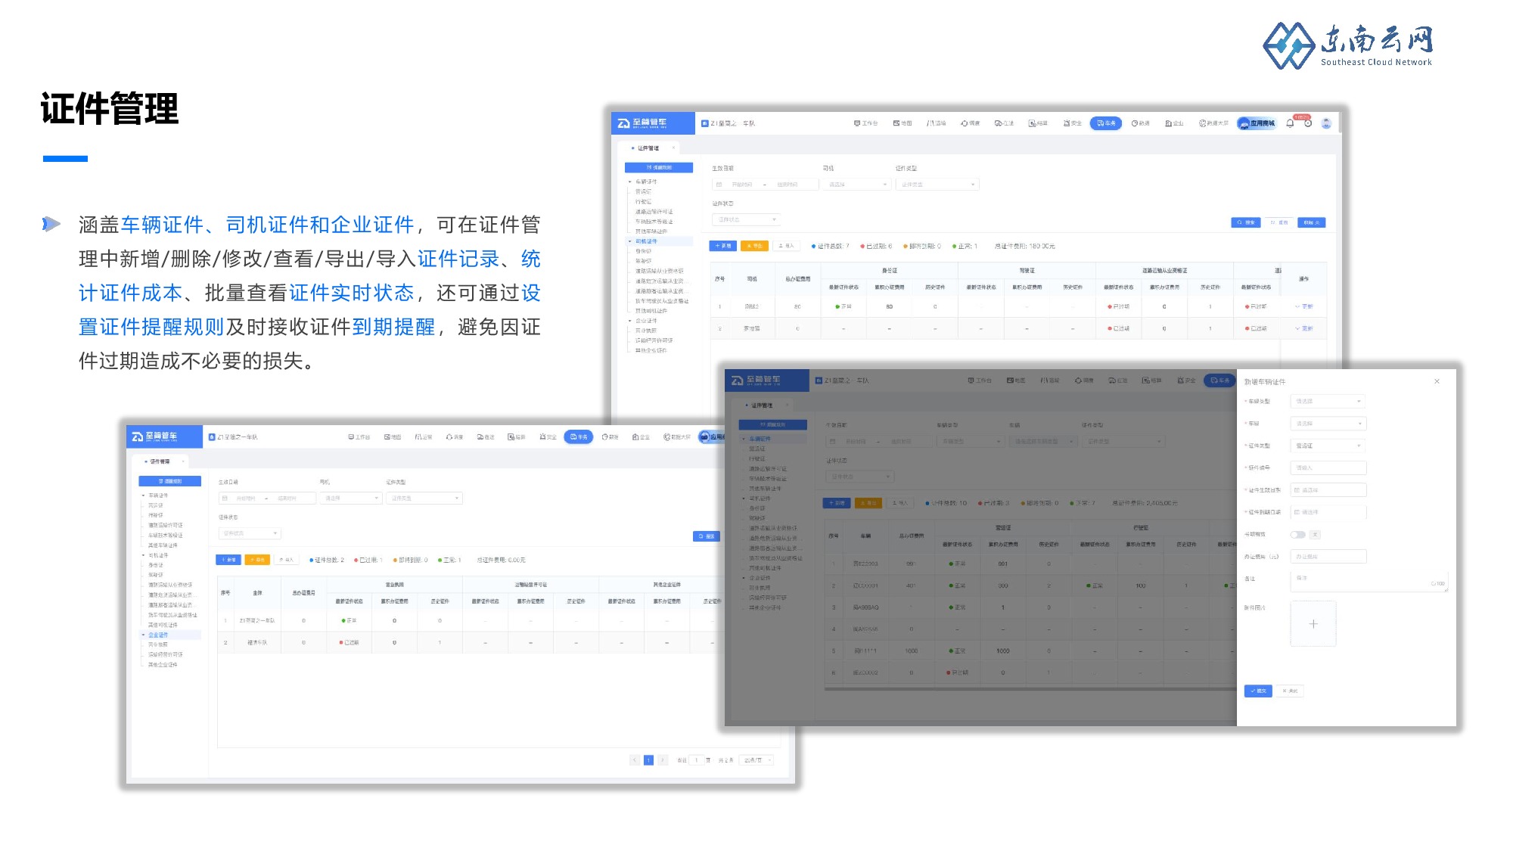Open 应用商城 in driver certificates window
Image resolution: width=1513 pixels, height=851 pixels.
pyautogui.click(x=1257, y=123)
